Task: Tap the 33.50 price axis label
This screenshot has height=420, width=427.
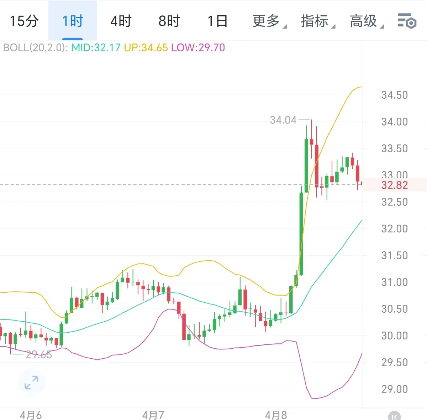Action: coord(394,149)
